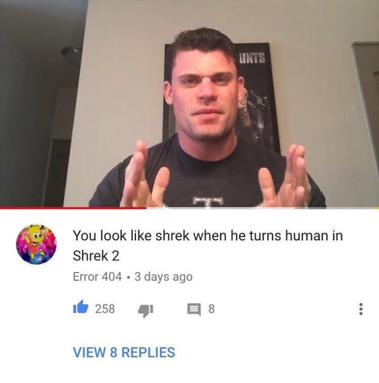Open the three-dot more options menu
Screen dimensions: 379x383
(361, 309)
